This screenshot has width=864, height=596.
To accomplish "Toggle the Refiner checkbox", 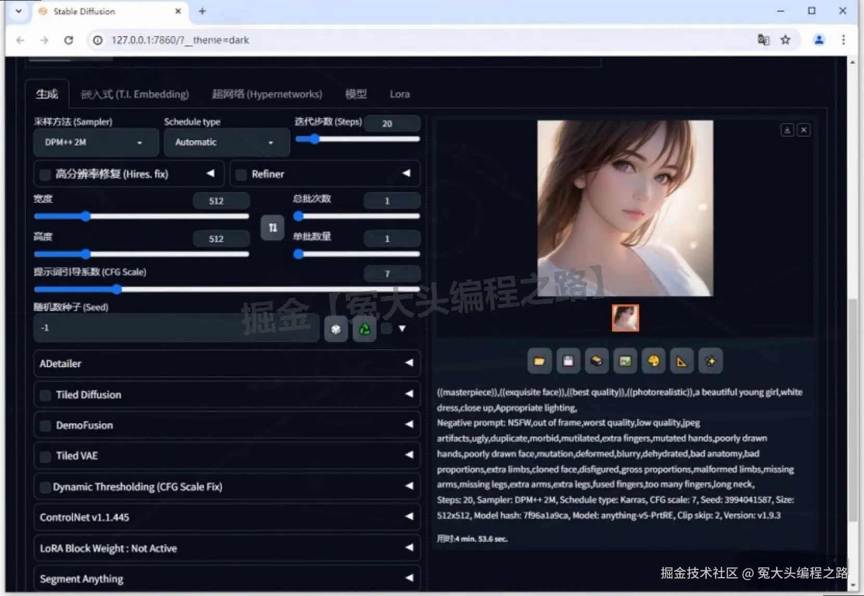I will [x=241, y=174].
